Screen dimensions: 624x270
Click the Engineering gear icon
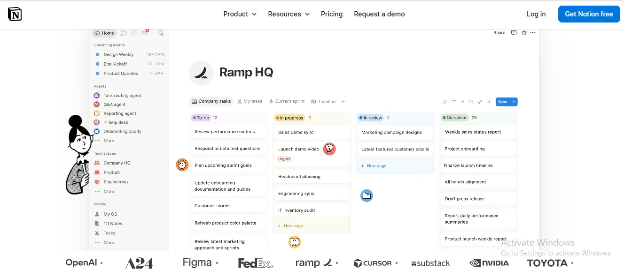point(97,182)
